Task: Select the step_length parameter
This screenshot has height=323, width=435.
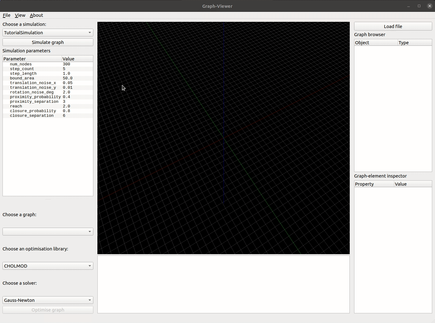Action: (x=23, y=74)
